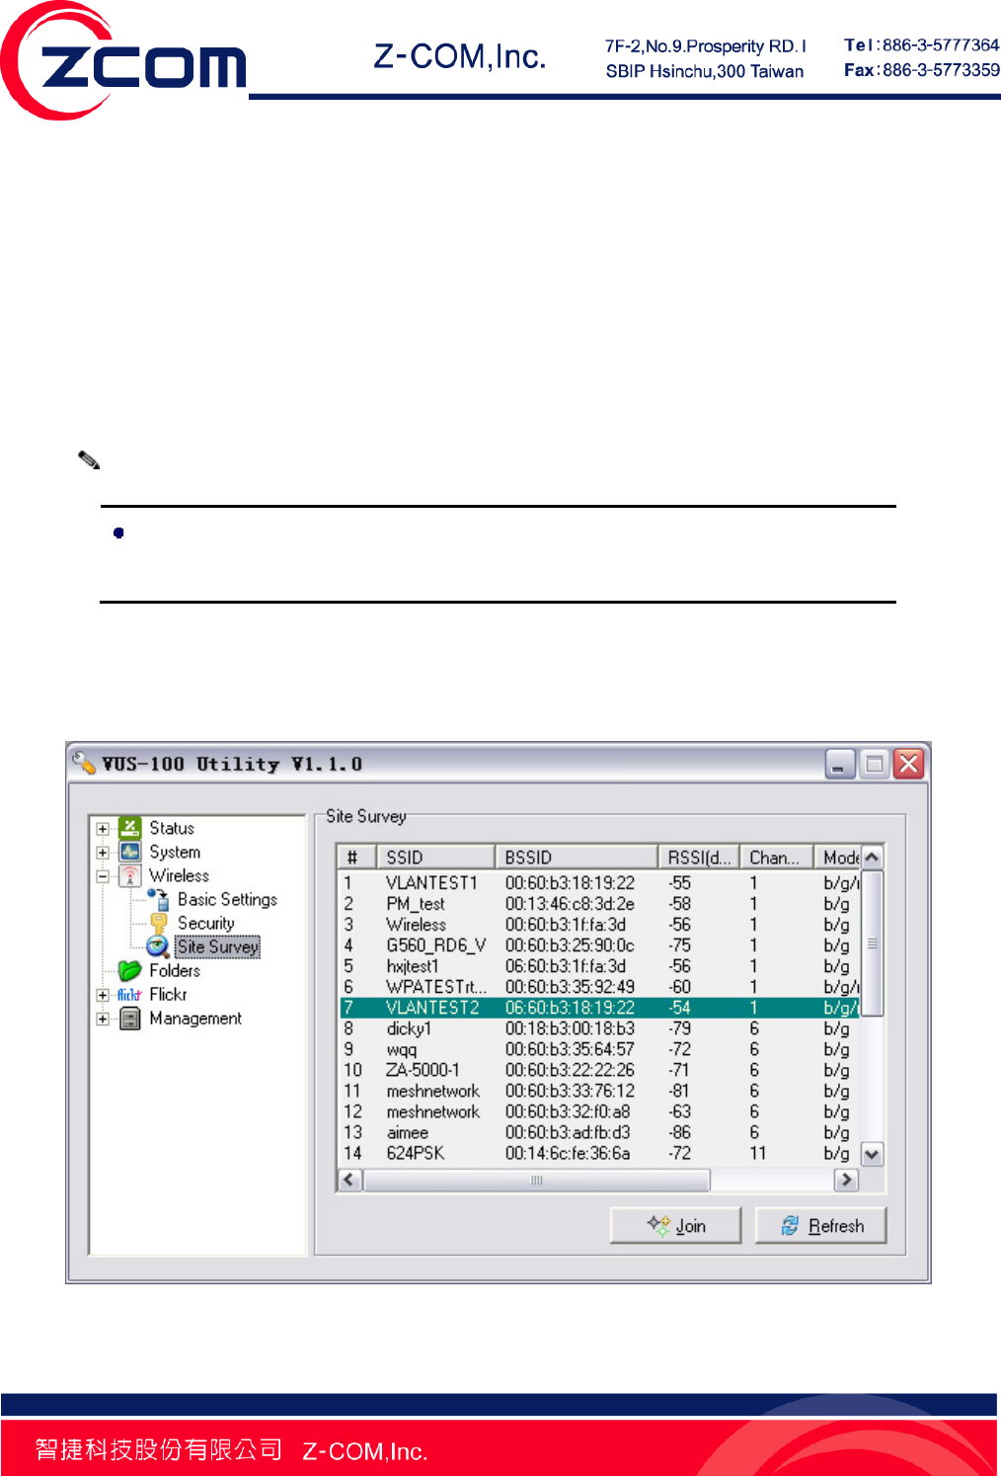The height and width of the screenshot is (1476, 1001).
Task: Click the Management server icon
Action: point(130,1019)
